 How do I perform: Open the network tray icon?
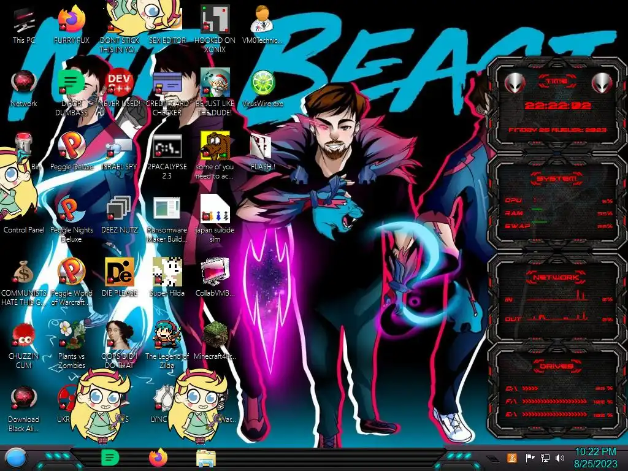[x=545, y=458]
